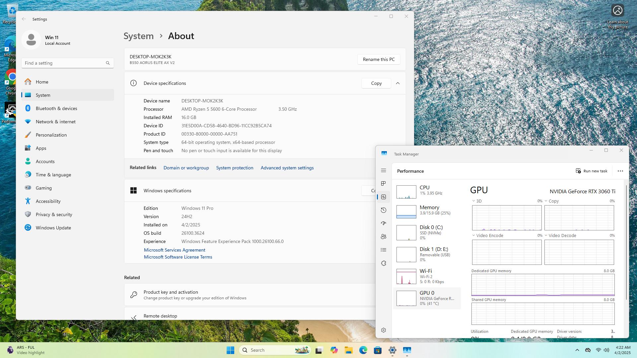Copy the Device specifications

pyautogui.click(x=376, y=83)
